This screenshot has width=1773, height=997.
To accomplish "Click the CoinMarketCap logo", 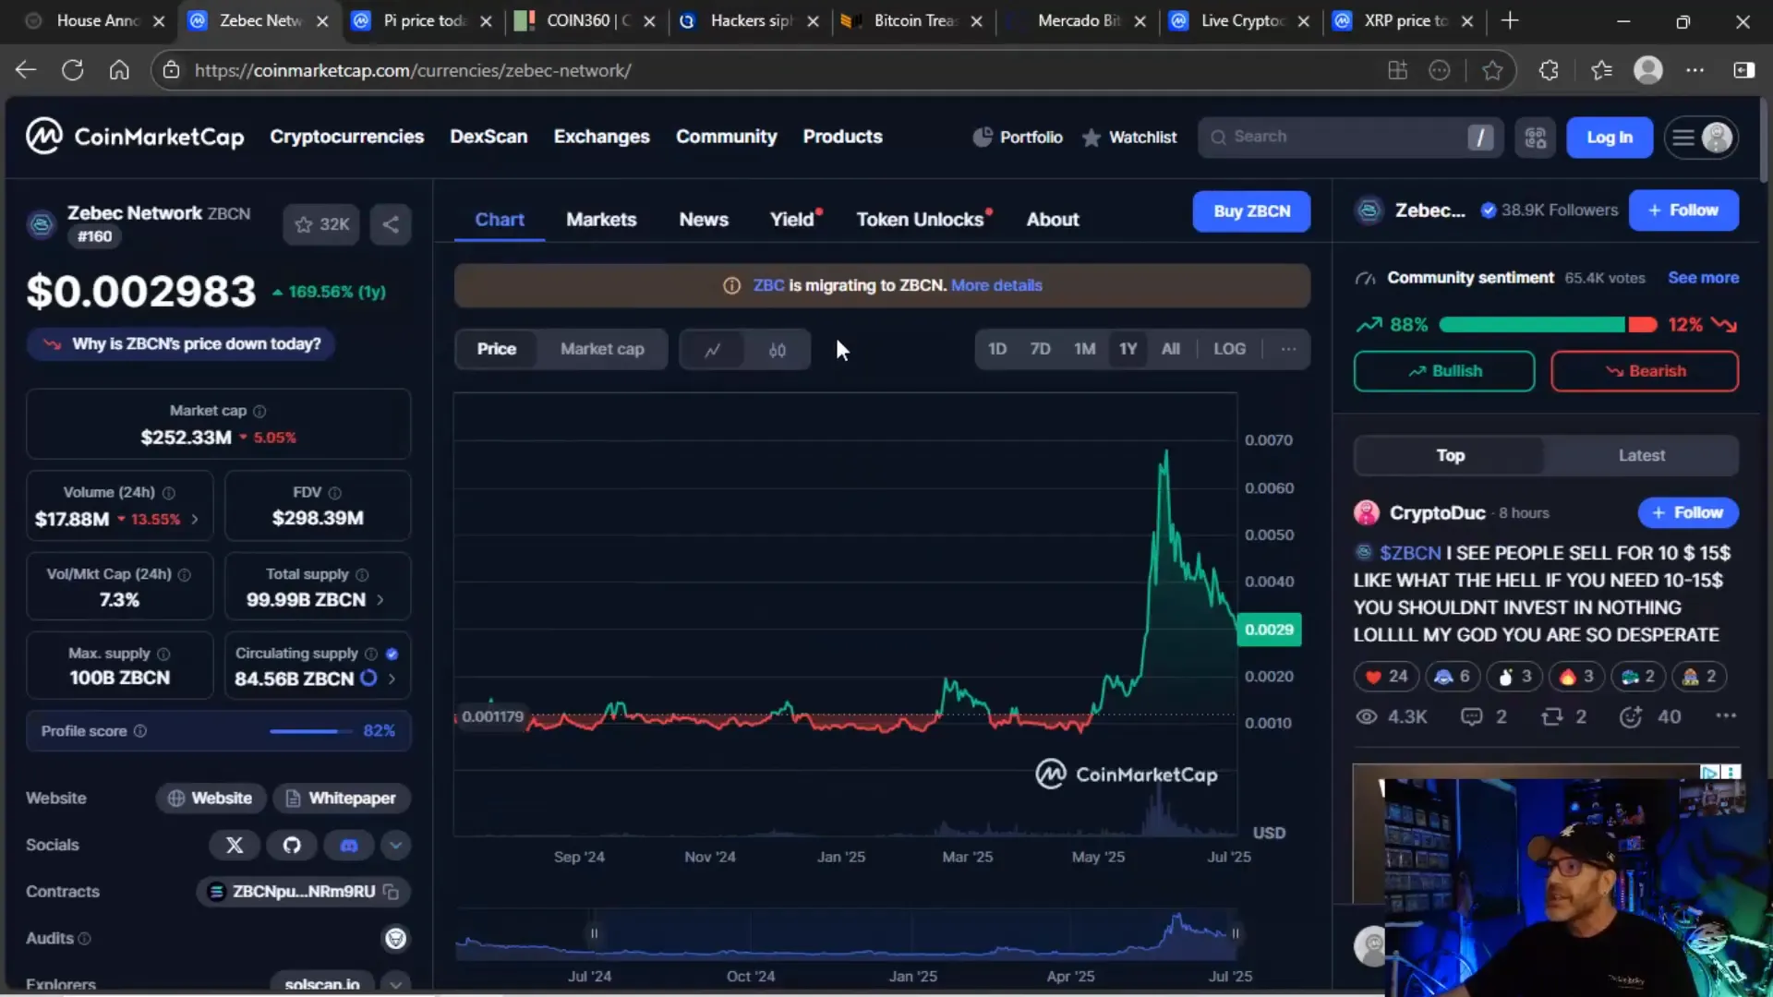I will click(x=135, y=137).
